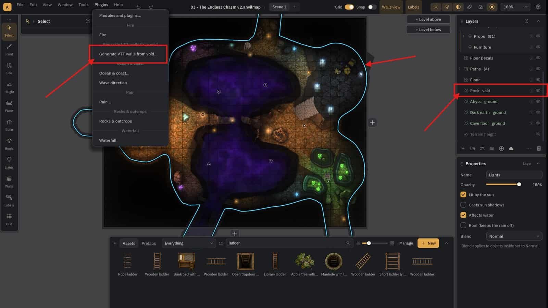The width and height of the screenshot is (548, 308).
Task: Open settings gear in top bar
Action: pyautogui.click(x=538, y=7)
